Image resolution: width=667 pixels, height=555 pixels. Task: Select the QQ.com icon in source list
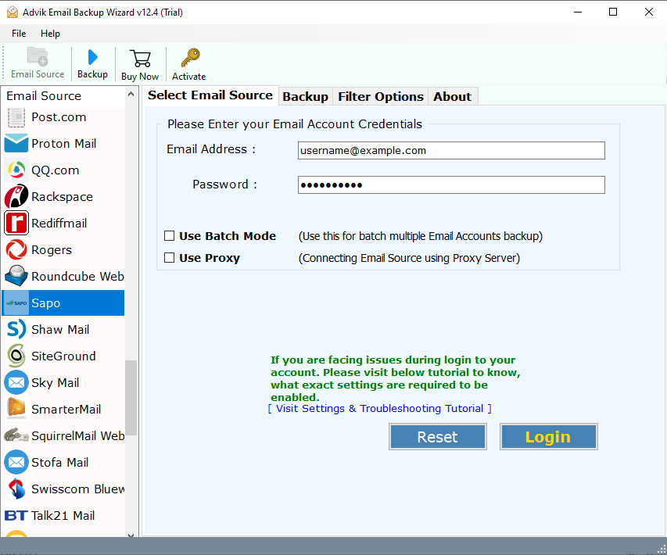[16, 170]
